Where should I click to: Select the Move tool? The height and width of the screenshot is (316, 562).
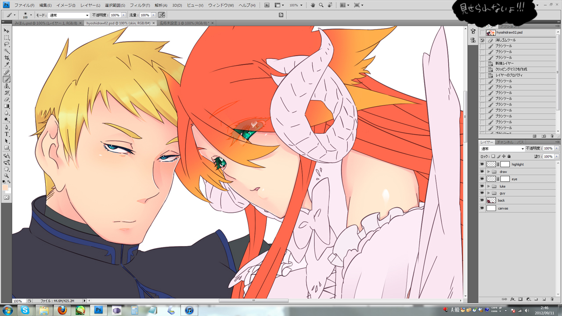pos(7,31)
